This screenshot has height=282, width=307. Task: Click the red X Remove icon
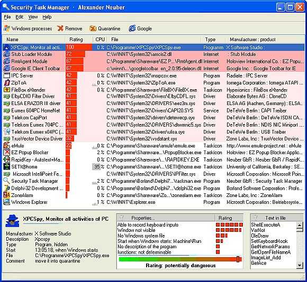(x=60, y=29)
